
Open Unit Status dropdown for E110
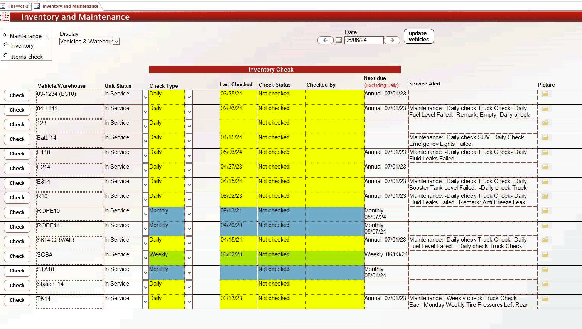click(145, 156)
